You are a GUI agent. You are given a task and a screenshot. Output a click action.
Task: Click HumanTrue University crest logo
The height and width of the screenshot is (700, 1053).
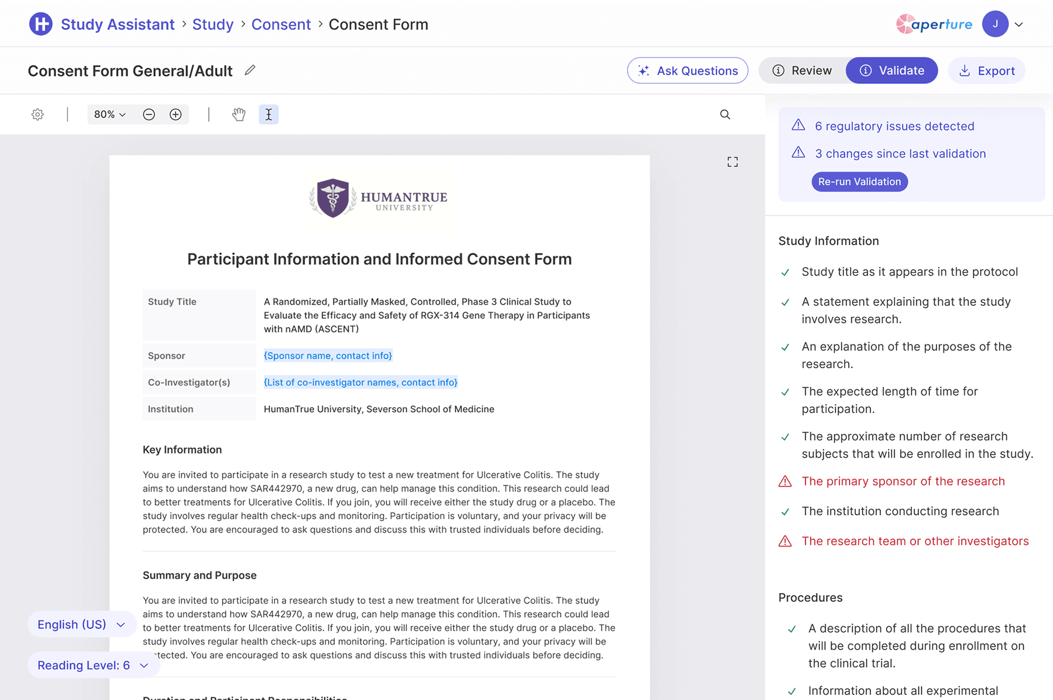click(333, 198)
